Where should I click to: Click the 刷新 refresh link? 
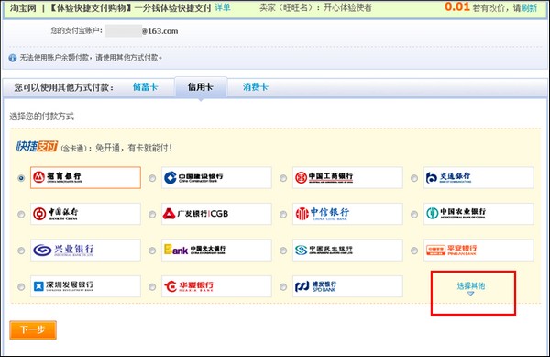tap(529, 7)
